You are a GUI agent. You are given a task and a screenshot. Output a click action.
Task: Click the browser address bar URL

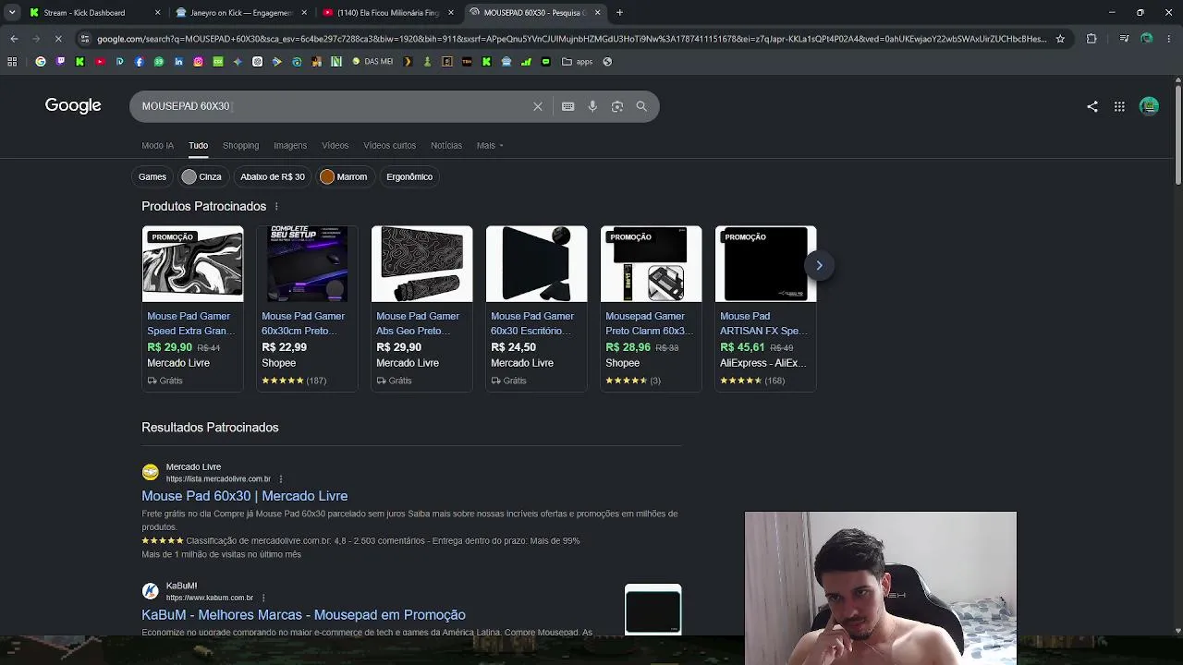pos(571,39)
